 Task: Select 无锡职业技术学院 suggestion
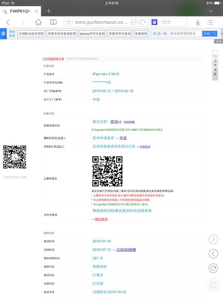coord(31,34)
